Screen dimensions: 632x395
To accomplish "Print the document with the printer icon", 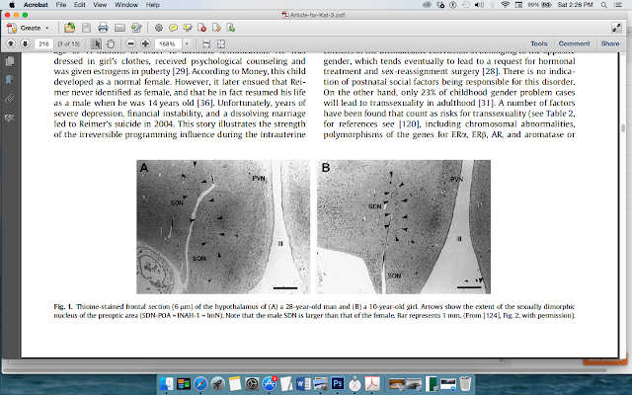I will point(103,28).
